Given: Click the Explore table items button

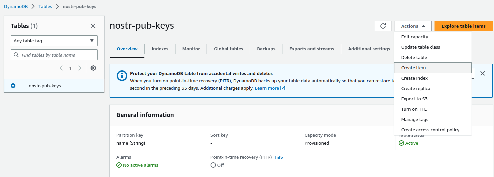Looking at the screenshot, I should pyautogui.click(x=464, y=26).
